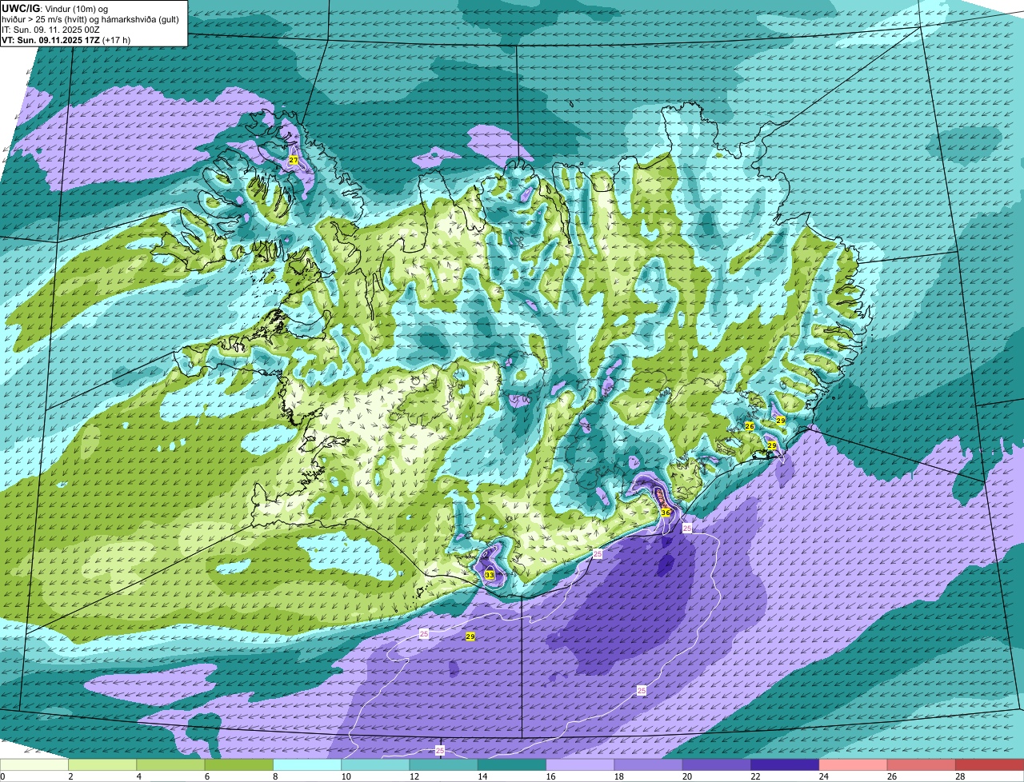Click the legend tick label '10'
The height and width of the screenshot is (782, 1024).
(345, 776)
